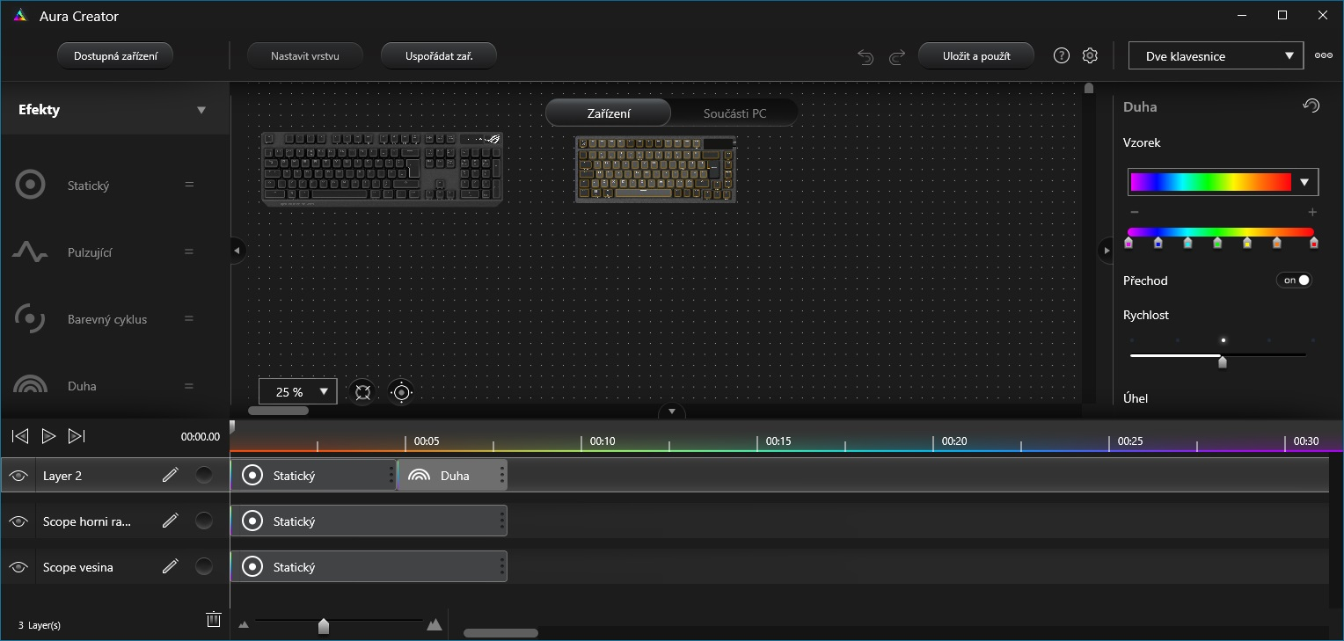Collapse canvas with bottom down arrow
The image size is (1344, 641).
click(672, 411)
